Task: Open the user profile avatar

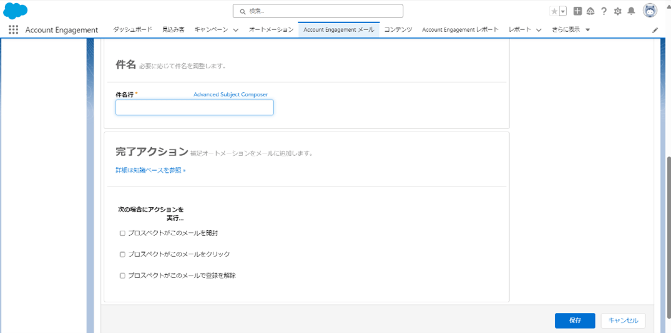Action: 650,11
